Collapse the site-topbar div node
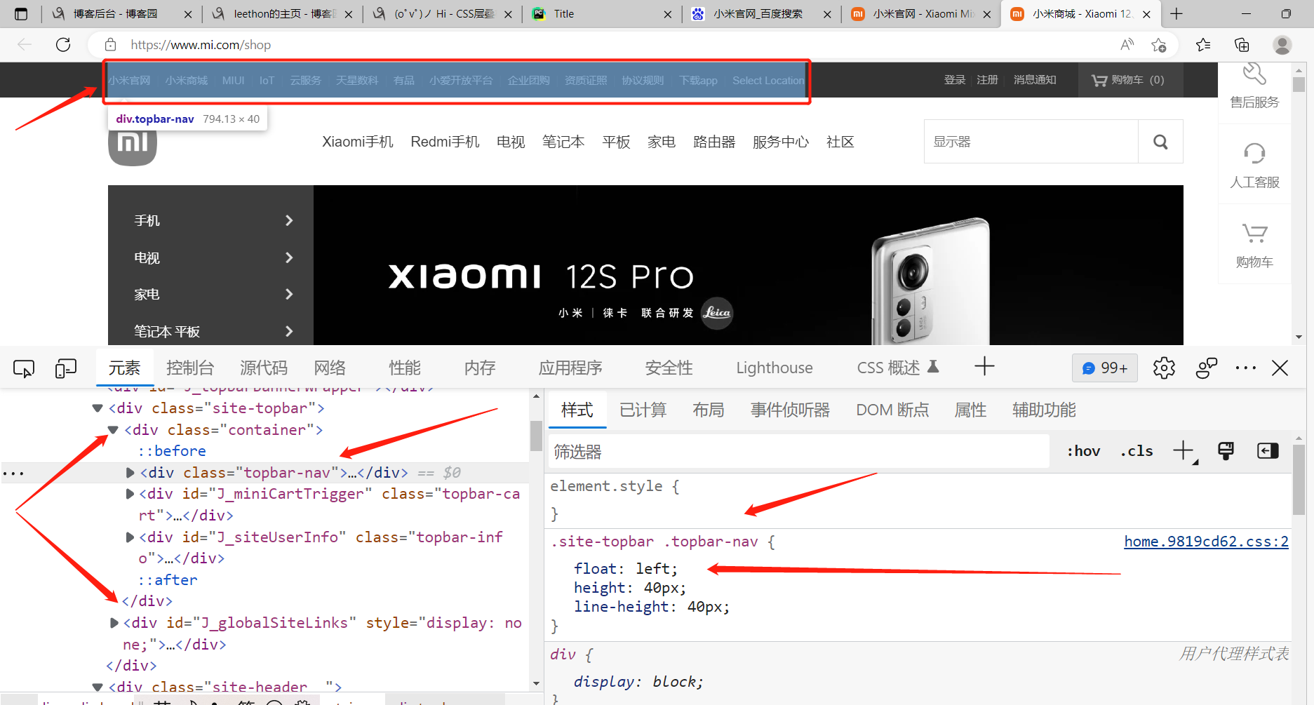Screen dimensions: 1314x705 coord(98,408)
